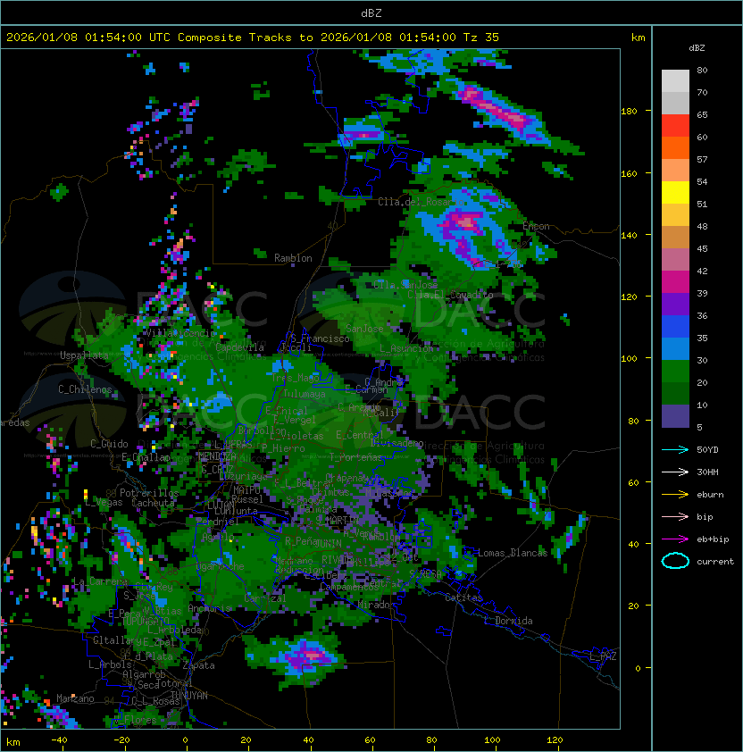Screen dimensions: 743x752
Task: Click the '-20' tick on the horizontal axis
Action: pyautogui.click(x=121, y=740)
